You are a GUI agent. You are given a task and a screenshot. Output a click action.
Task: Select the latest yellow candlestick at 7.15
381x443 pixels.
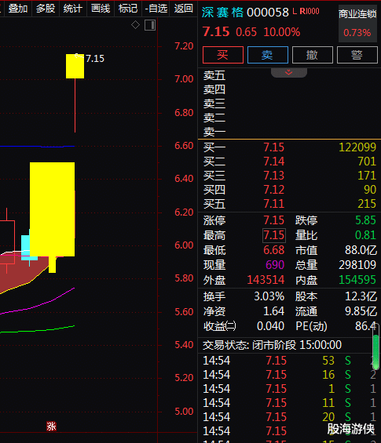coord(75,66)
